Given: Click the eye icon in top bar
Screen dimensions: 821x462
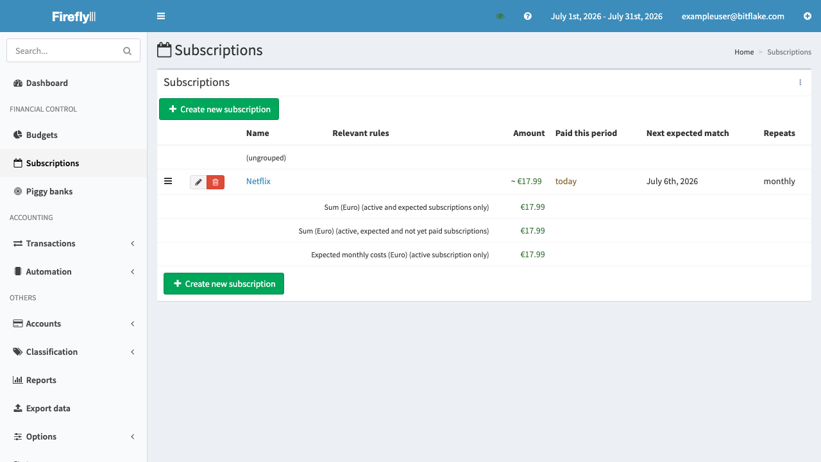Looking at the screenshot, I should (500, 16).
